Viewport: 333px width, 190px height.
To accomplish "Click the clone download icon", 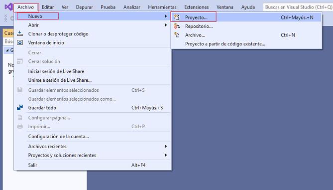I will pyautogui.click(x=20, y=33).
